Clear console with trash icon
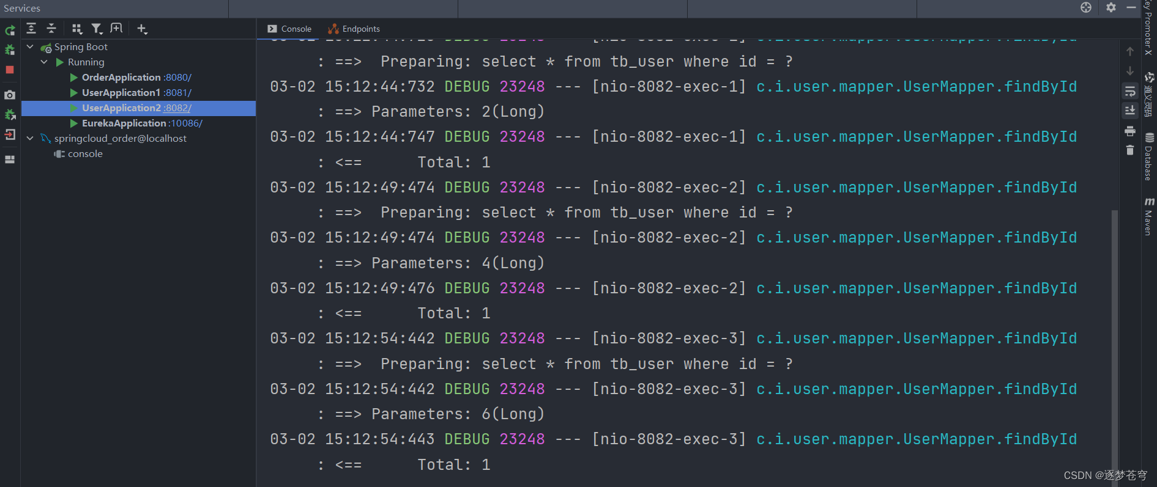This screenshot has width=1157, height=487. point(1130,150)
